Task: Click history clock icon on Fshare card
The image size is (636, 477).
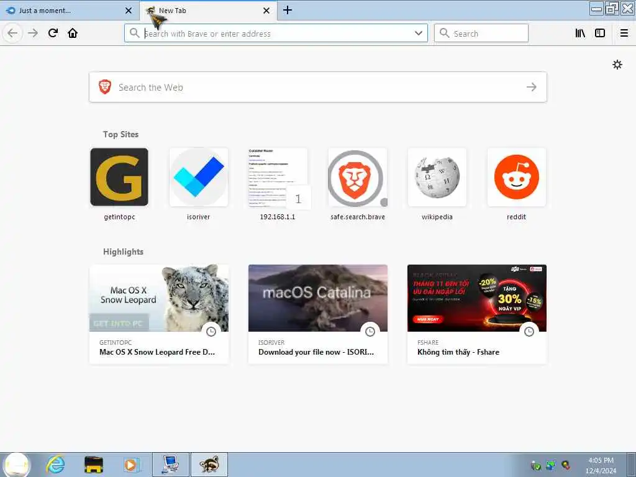Action: point(529,332)
